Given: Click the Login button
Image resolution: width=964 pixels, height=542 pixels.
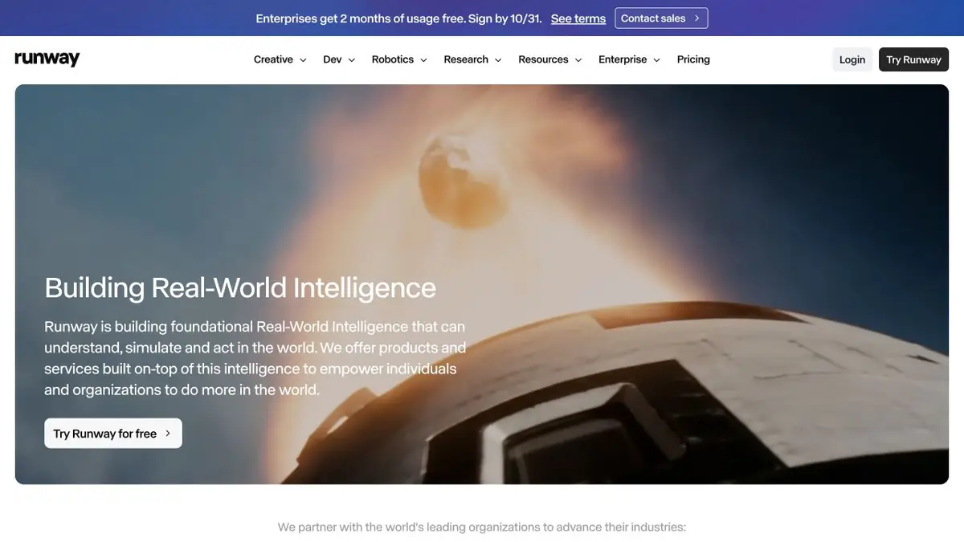Looking at the screenshot, I should click(x=852, y=59).
